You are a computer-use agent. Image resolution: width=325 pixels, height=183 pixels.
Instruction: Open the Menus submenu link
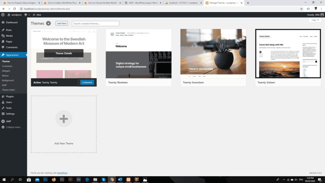5,76
